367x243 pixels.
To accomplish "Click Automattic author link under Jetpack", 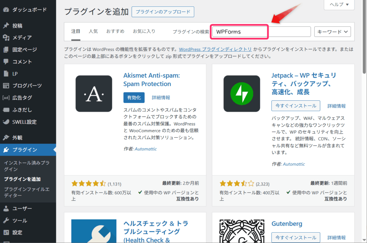I will click(x=294, y=164).
